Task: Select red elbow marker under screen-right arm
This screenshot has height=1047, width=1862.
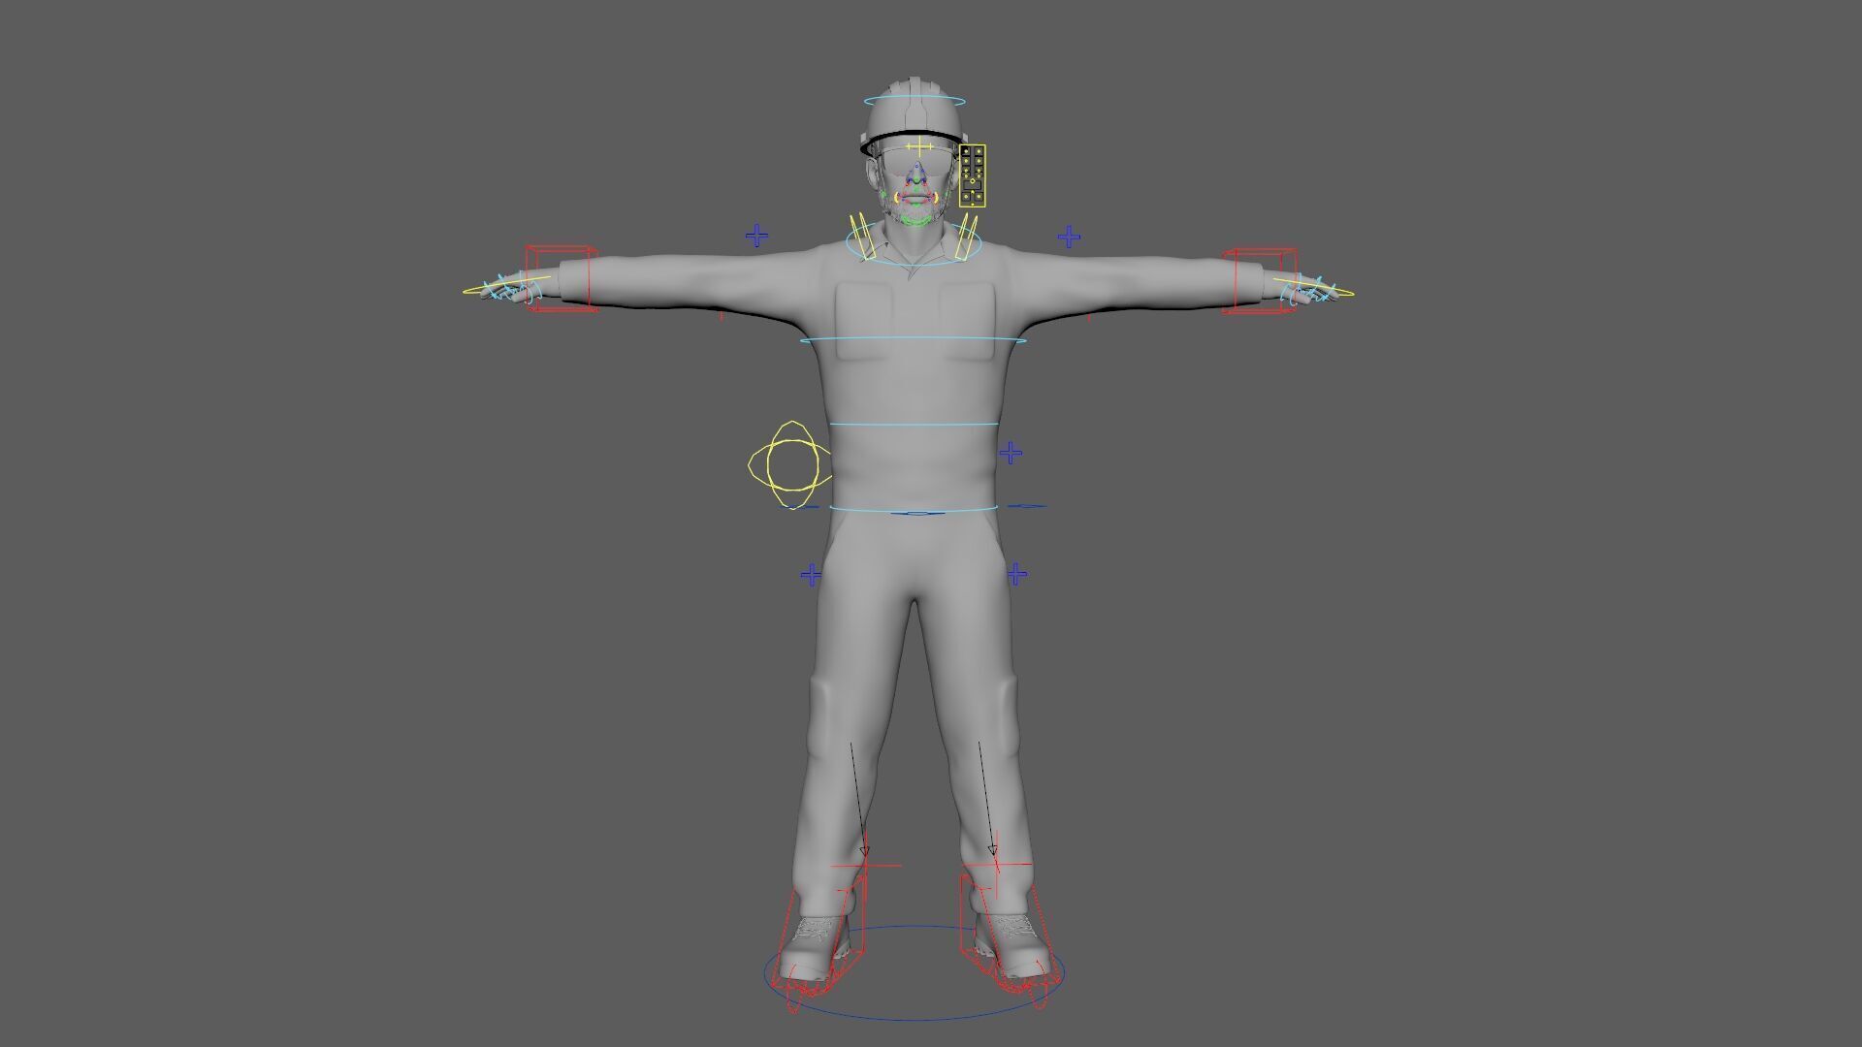Action: pyautogui.click(x=1088, y=316)
